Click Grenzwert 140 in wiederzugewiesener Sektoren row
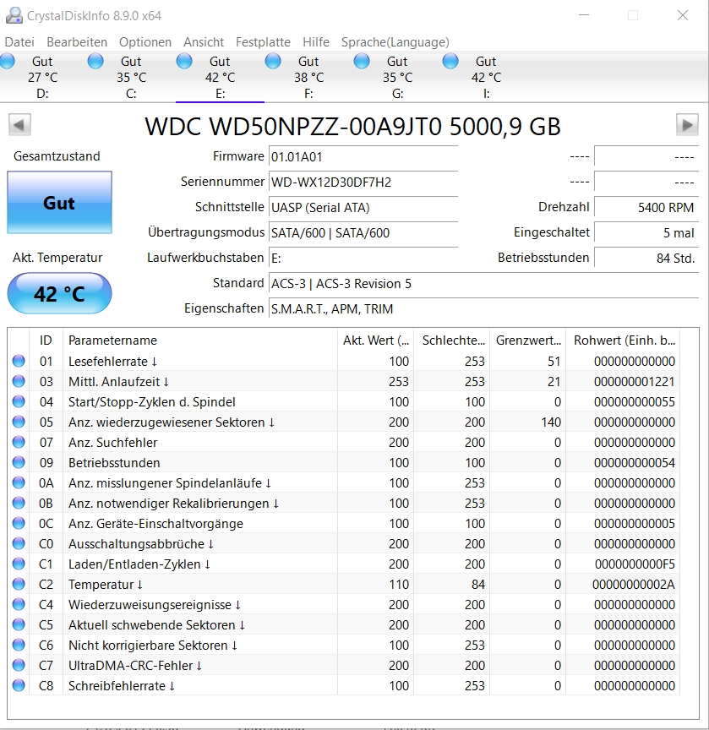The image size is (709, 730). [551, 422]
